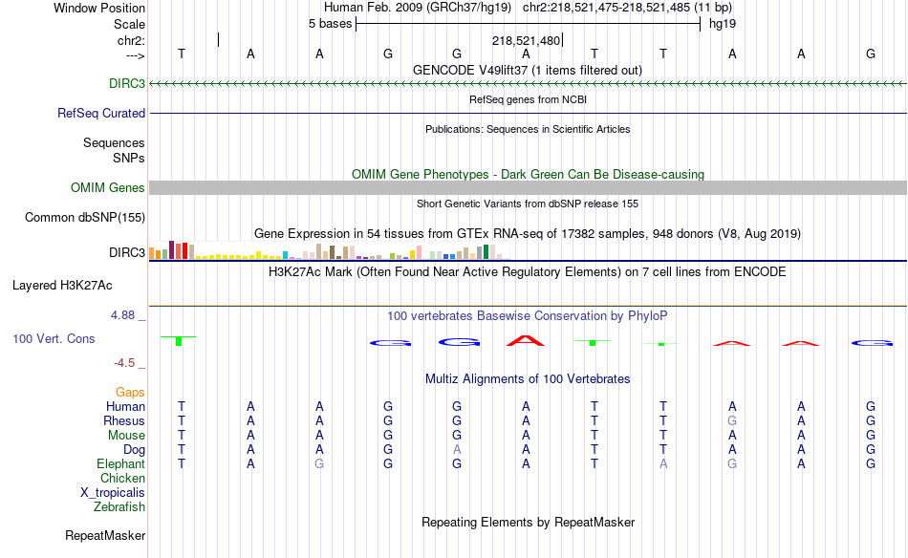
Task: Click the mismatched A in the Dog row
Action: pos(457,449)
